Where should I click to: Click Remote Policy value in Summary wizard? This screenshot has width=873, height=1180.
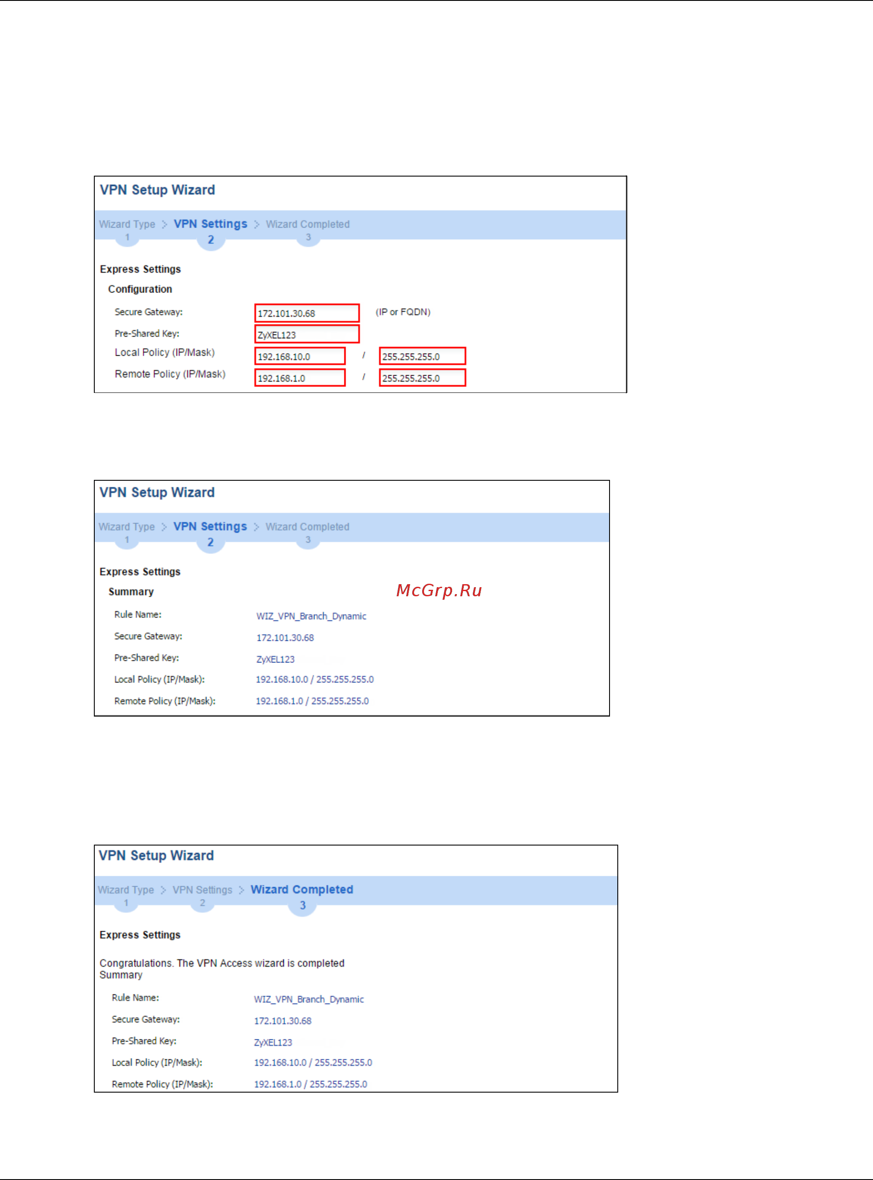point(312,701)
